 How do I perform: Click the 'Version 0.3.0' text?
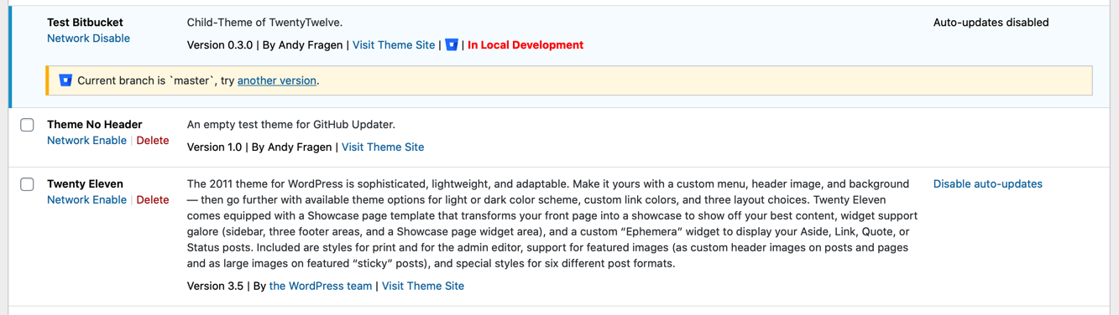(x=220, y=45)
